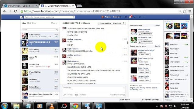Click the paperclip Add Files icon
Viewport: 194px width, 109px height.
[64, 95]
